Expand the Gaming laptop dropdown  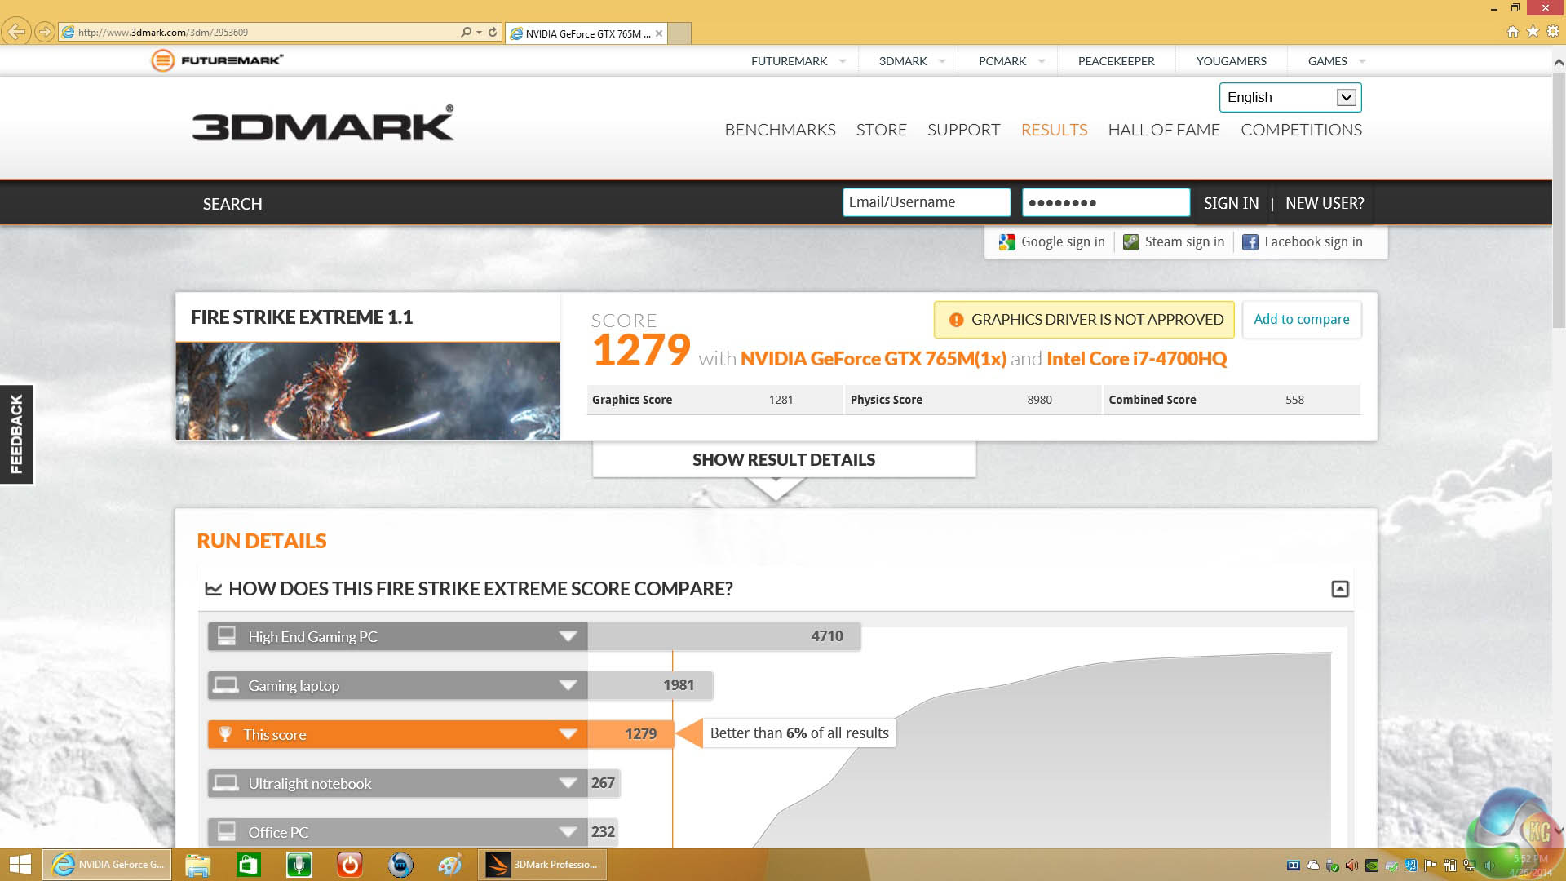(x=568, y=685)
